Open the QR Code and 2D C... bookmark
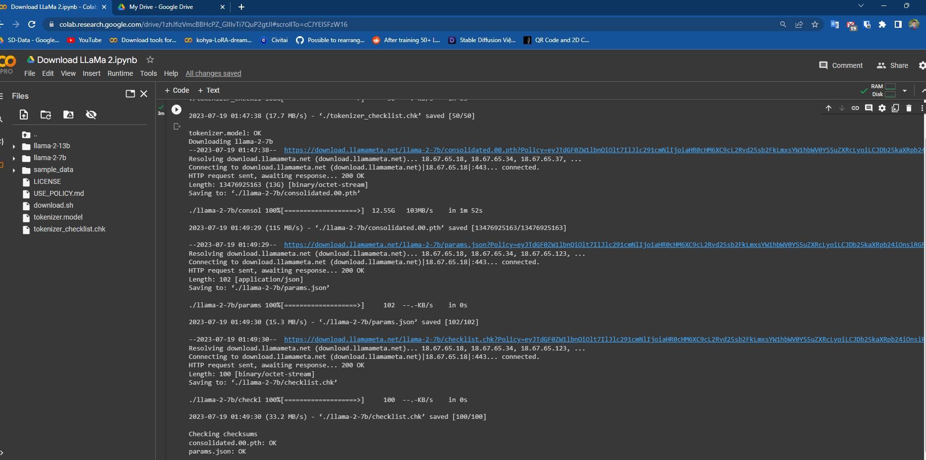 pyautogui.click(x=556, y=40)
